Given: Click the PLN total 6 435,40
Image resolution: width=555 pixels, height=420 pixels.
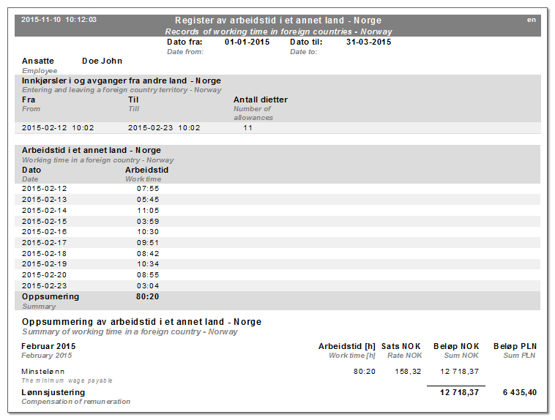Looking at the screenshot, I should click(x=520, y=392).
